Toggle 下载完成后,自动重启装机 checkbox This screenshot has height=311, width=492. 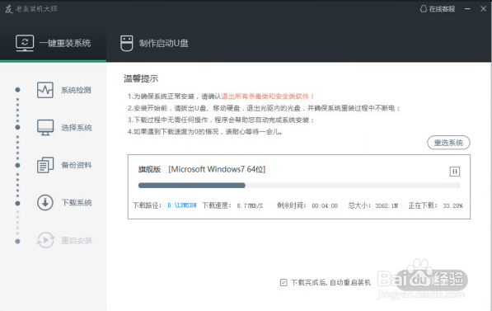click(283, 282)
